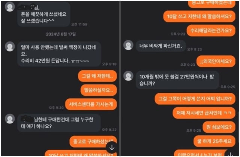Select the '그걸 그쪽이 어떻게 쓴지' orange bubble
The height and width of the screenshot is (157, 240).
[195, 99]
